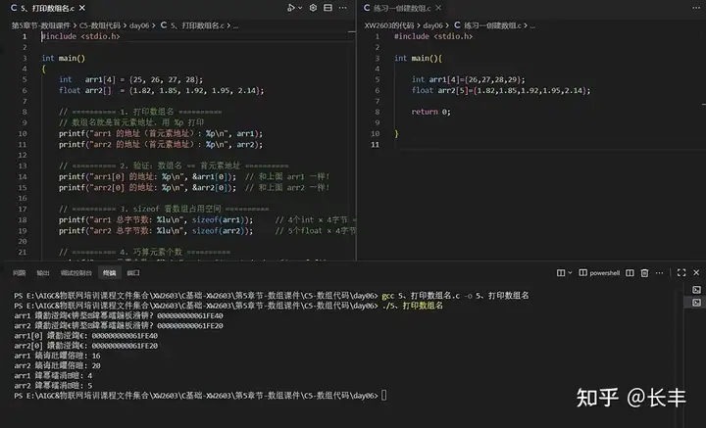Image resolution: width=706 pixels, height=428 pixels.
Task: Click 'int arr1[4]={26,27,28,29};' in right editor
Action: tap(469, 79)
